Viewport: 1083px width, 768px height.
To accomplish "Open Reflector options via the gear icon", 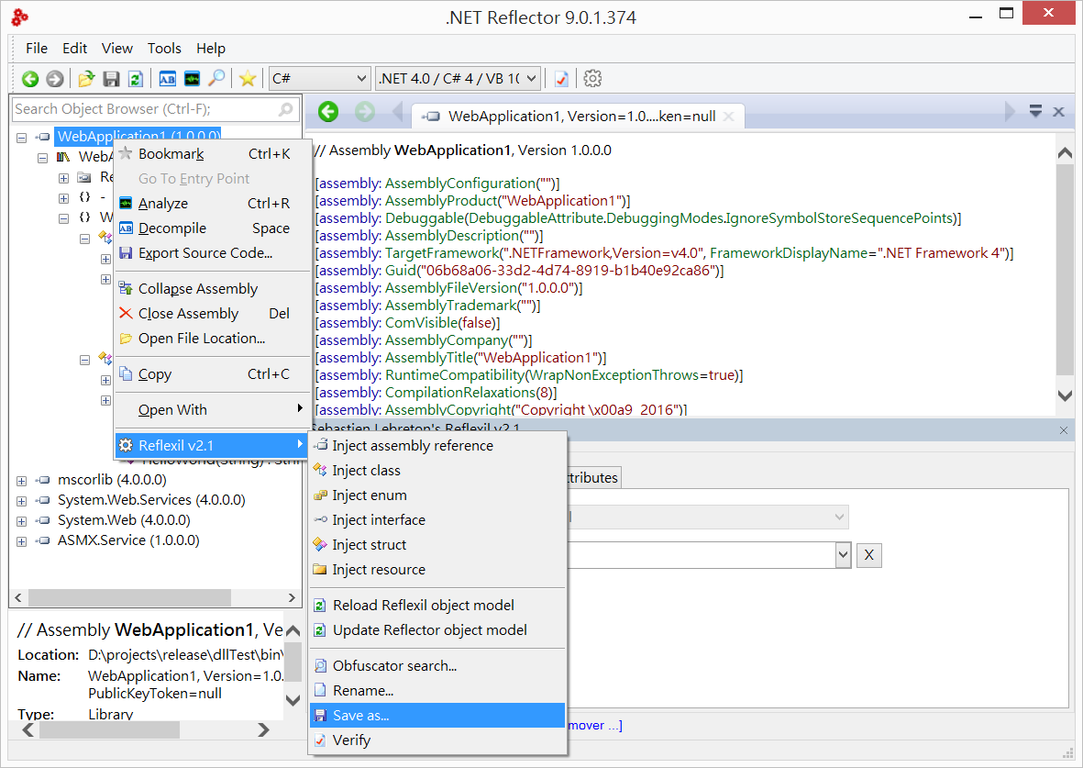I will click(x=592, y=79).
